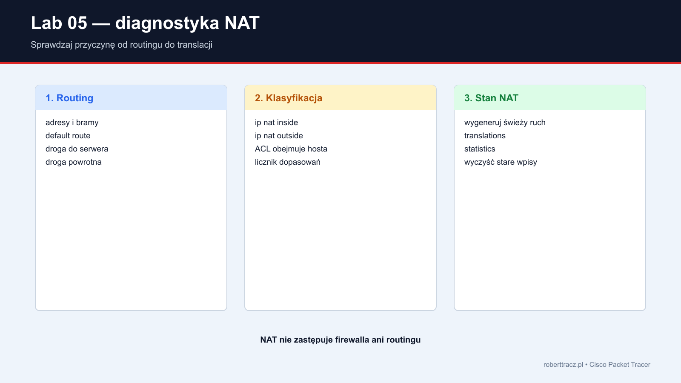Select the 'default route' line
Viewport: 681px width, 383px height.
click(68, 136)
